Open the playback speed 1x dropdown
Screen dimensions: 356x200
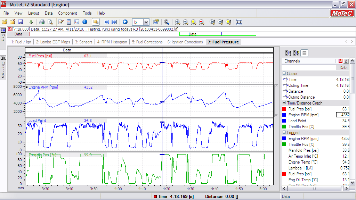(146, 22)
